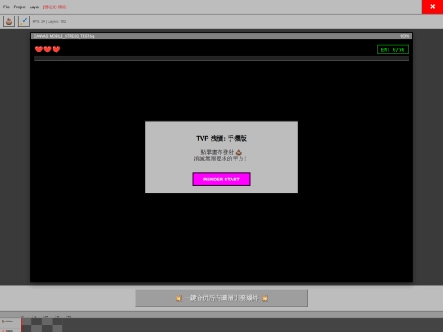Screen dimensions: 443x332
Task: Click the first red heart life icon
Action: pos(39,49)
